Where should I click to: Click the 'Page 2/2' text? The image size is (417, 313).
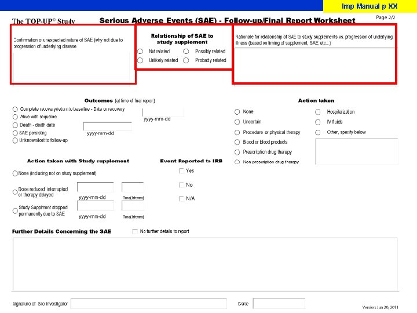pos(386,17)
